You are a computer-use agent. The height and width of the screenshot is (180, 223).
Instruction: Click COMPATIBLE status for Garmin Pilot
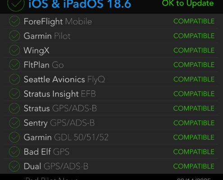[194, 36]
